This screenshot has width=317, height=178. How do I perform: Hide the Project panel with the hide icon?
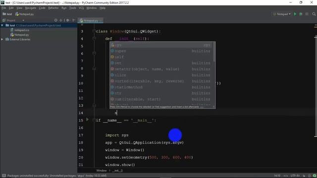(x=74, y=20)
